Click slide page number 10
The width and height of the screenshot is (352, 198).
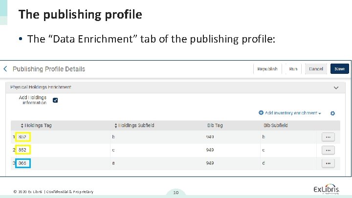click(x=176, y=193)
